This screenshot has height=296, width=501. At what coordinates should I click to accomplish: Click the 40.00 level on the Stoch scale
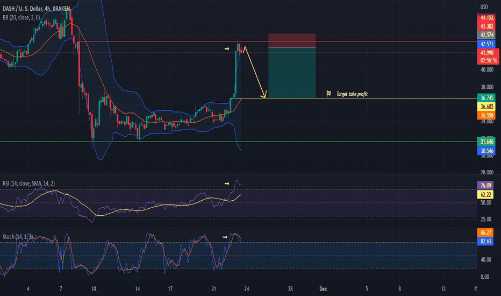click(485, 259)
